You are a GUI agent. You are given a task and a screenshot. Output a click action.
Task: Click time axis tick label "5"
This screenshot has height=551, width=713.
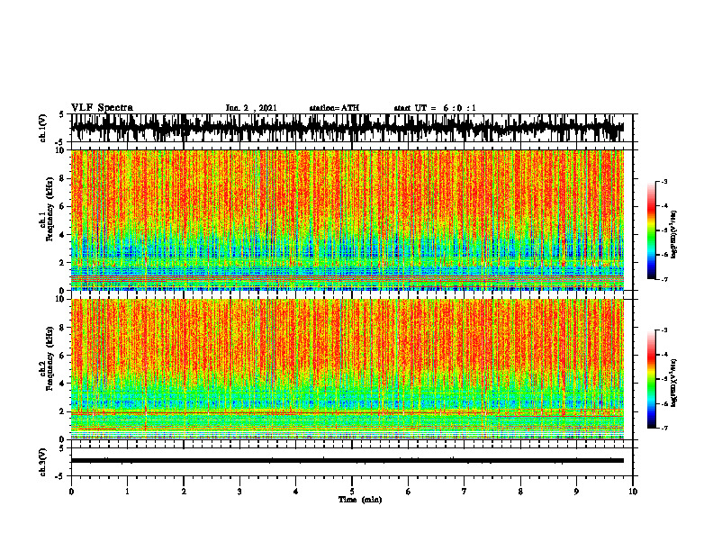point(352,492)
